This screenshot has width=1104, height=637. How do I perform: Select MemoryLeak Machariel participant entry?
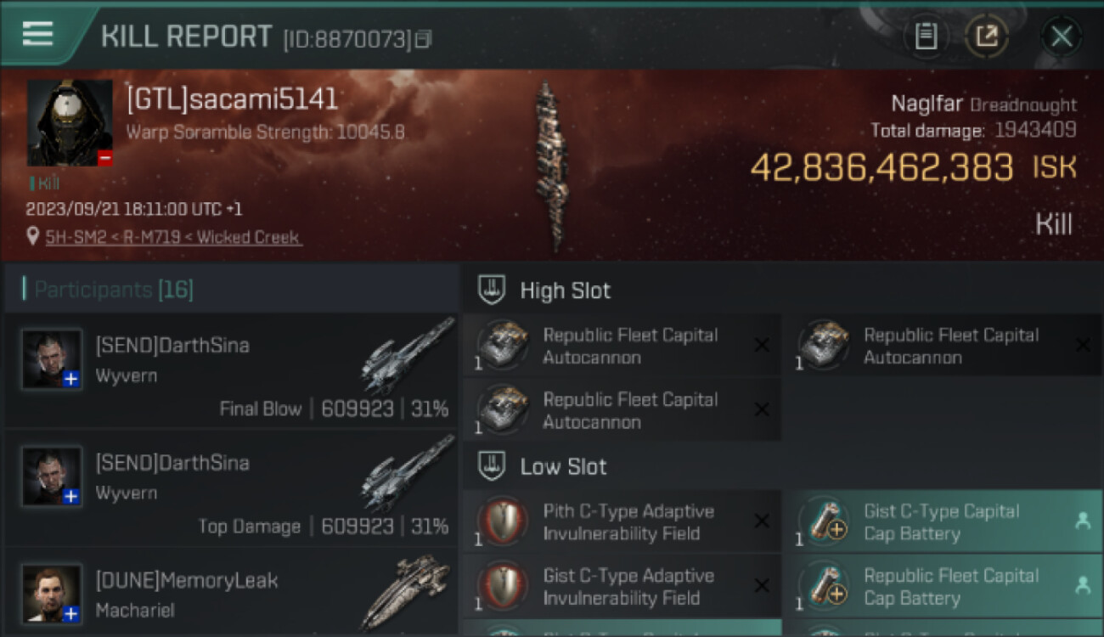coord(231,592)
